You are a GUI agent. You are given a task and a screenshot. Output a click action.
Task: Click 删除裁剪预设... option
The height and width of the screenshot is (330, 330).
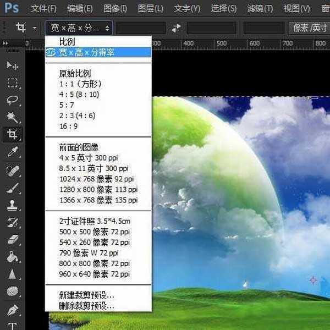(x=86, y=305)
